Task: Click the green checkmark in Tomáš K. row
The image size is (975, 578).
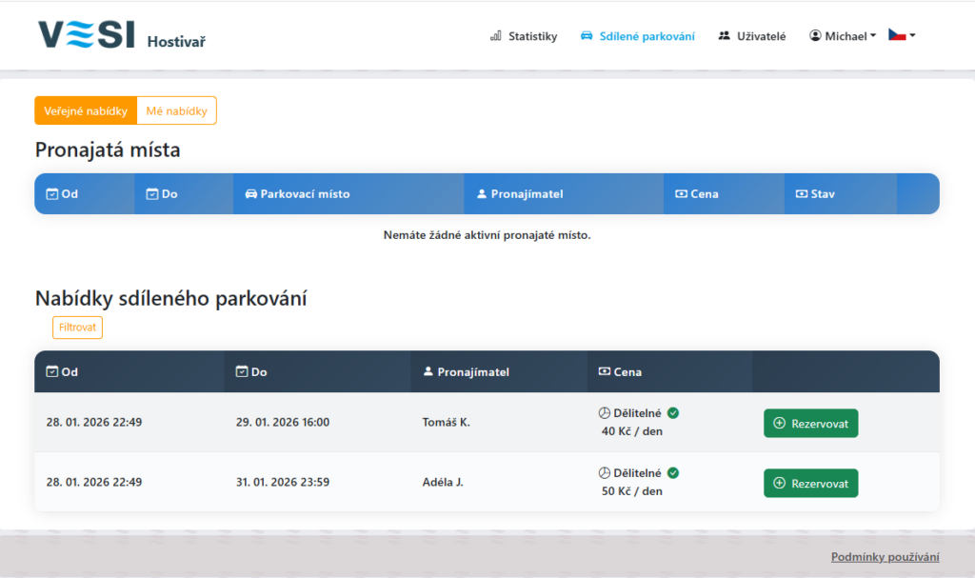Action: point(673,413)
